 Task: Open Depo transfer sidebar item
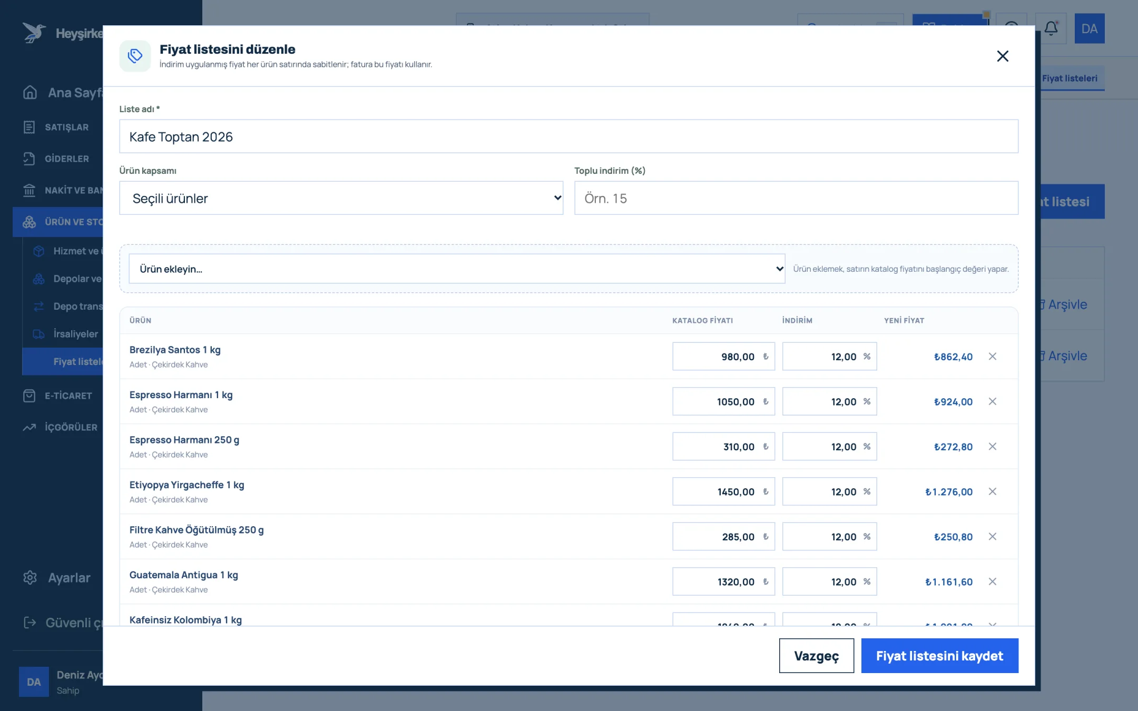coord(63,307)
